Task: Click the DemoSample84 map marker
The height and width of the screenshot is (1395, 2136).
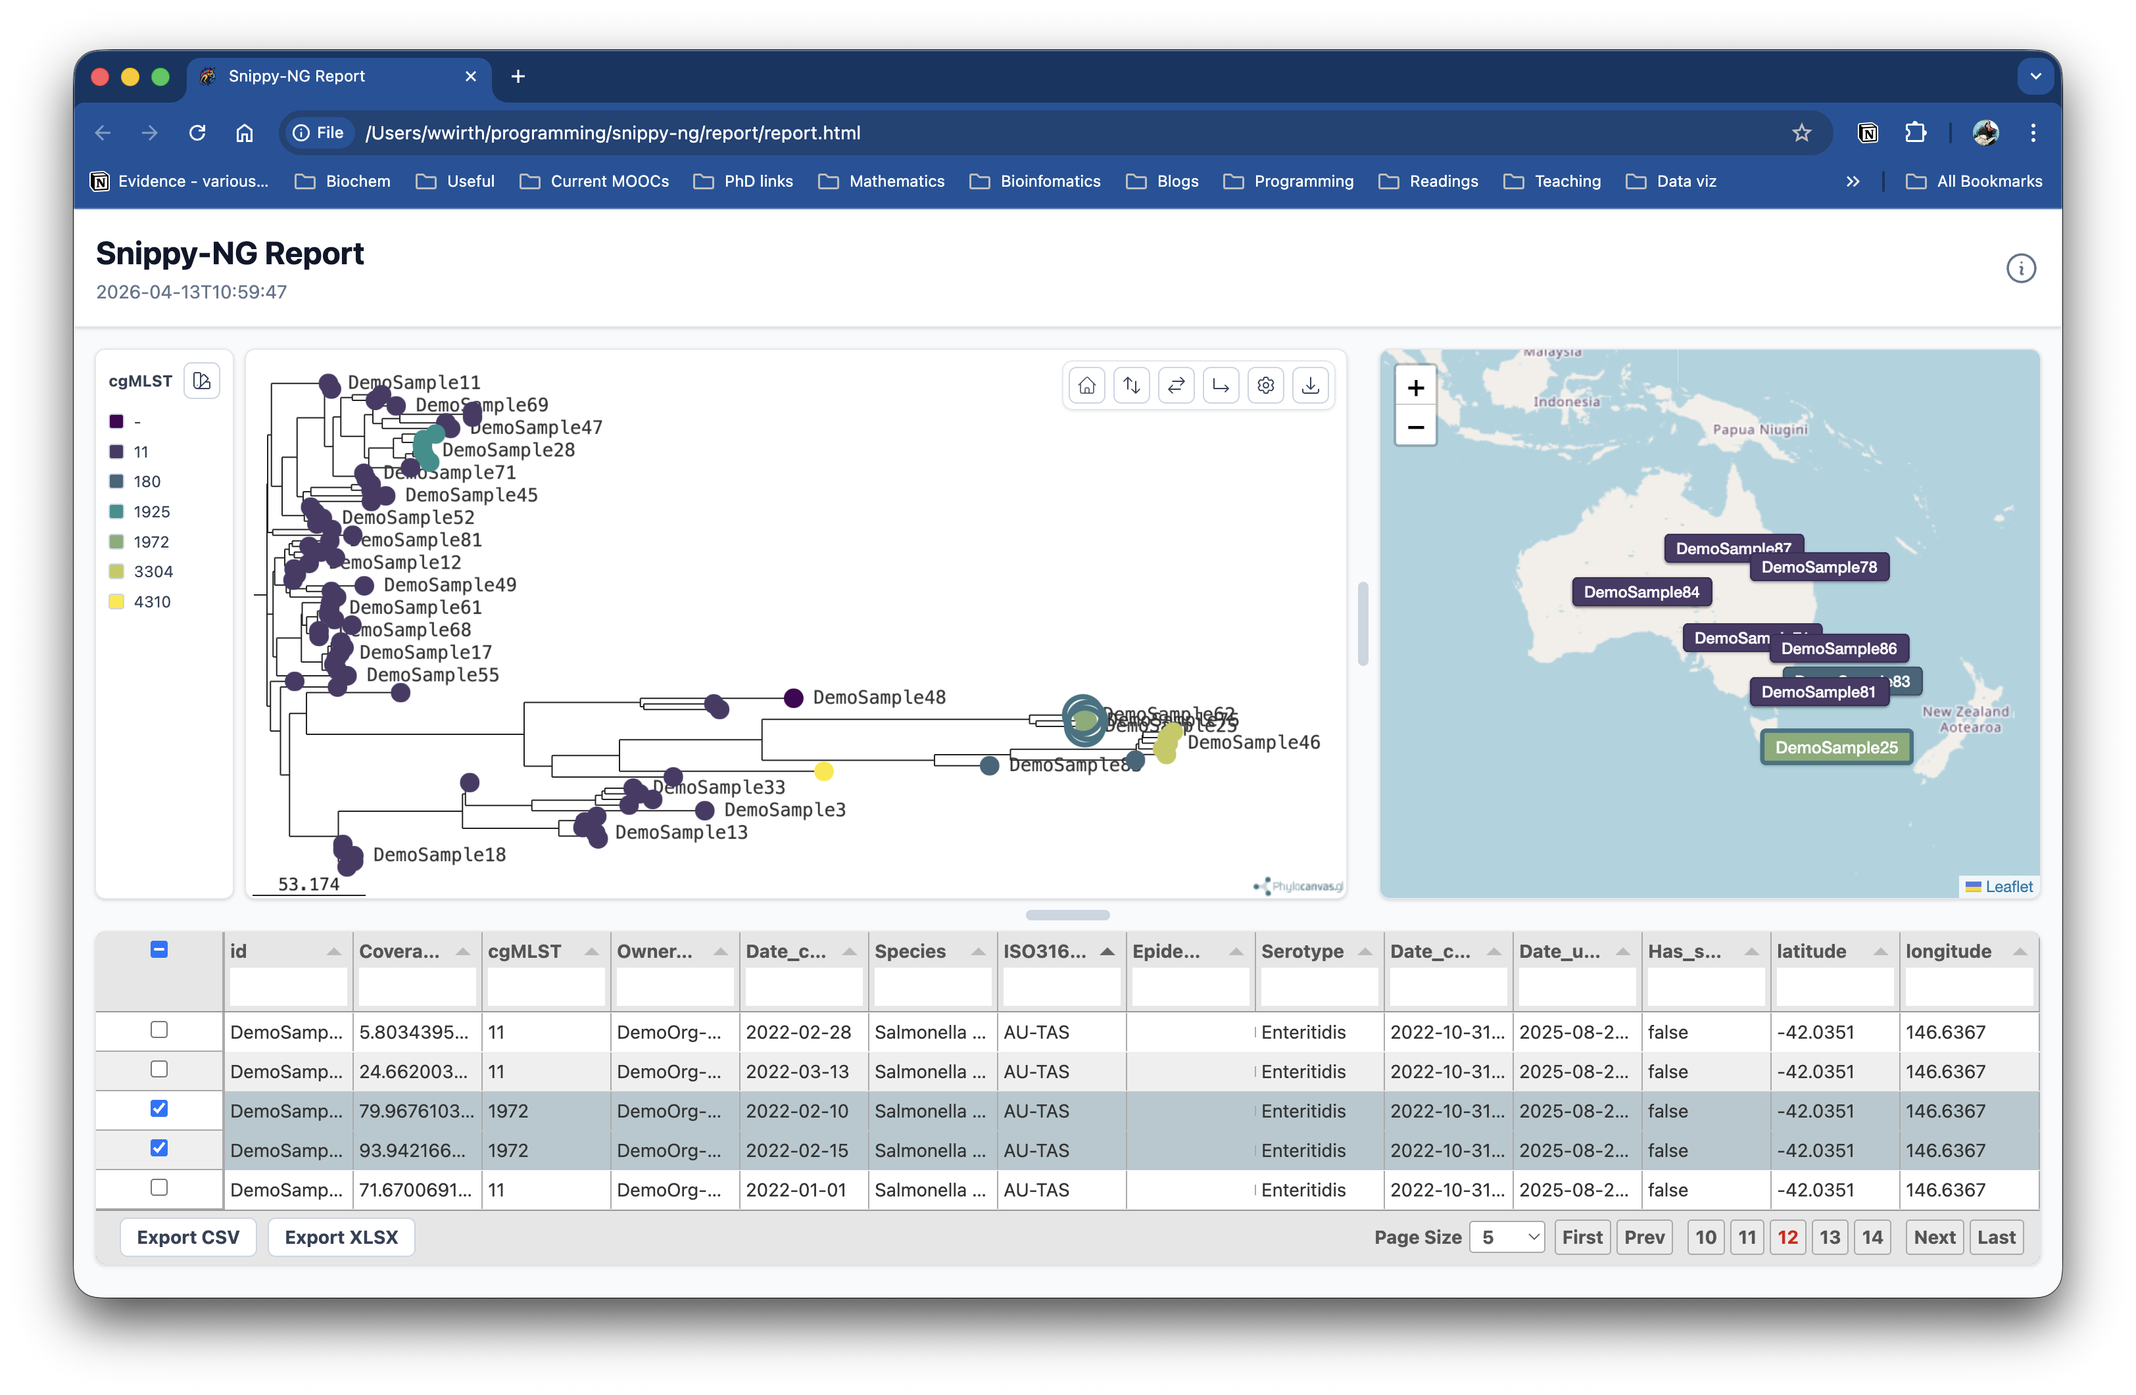Action: pos(1641,592)
